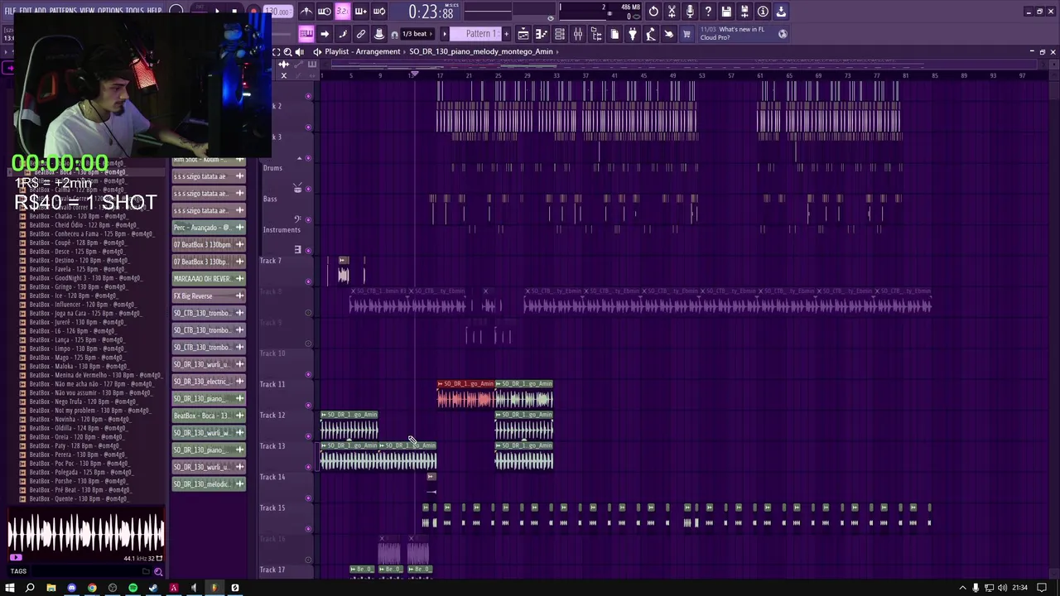This screenshot has height=596, width=1060.
Task: Mute Track 15 toggle dot
Action: 308,528
